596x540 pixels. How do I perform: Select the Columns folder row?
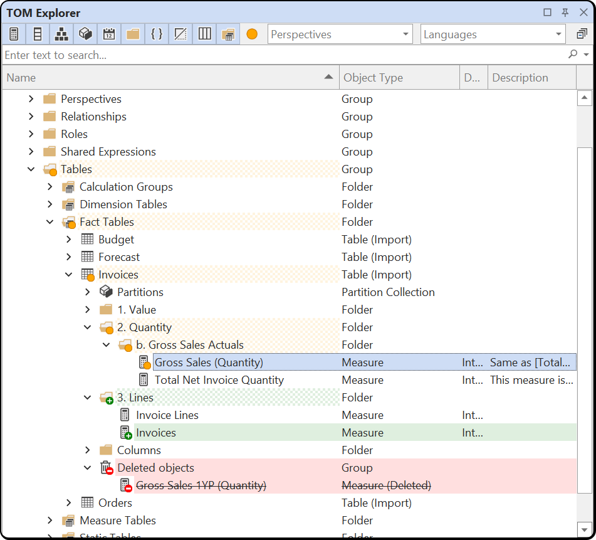pos(290,450)
